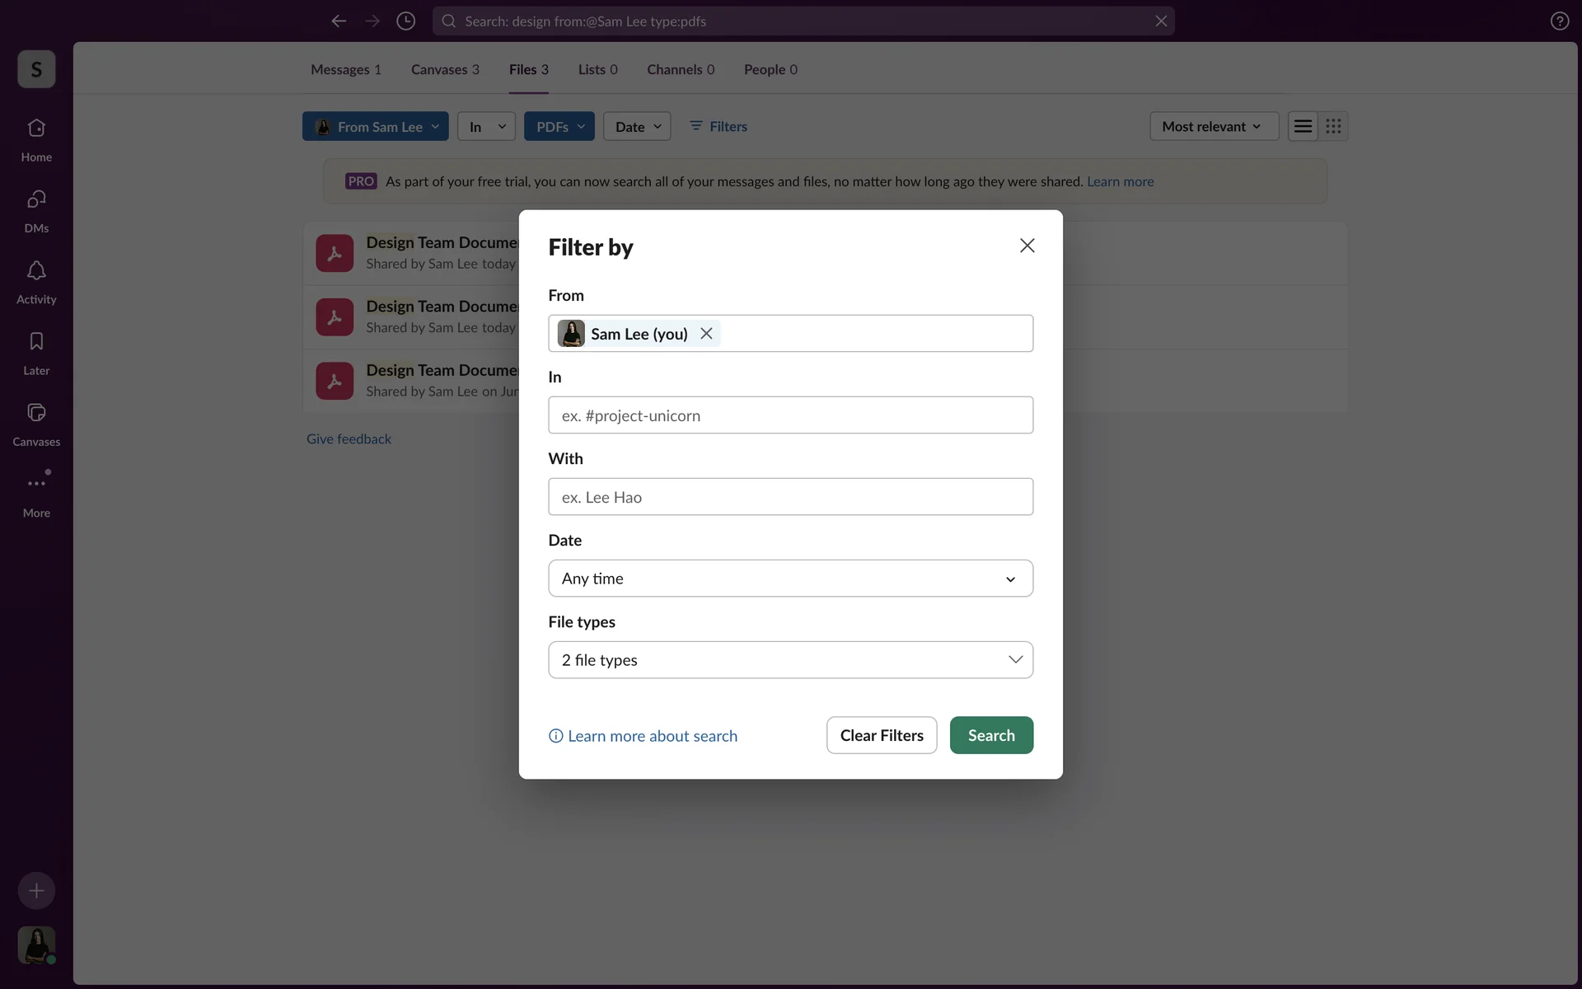
Task: Click the help question mark icon
Action: click(x=1559, y=21)
